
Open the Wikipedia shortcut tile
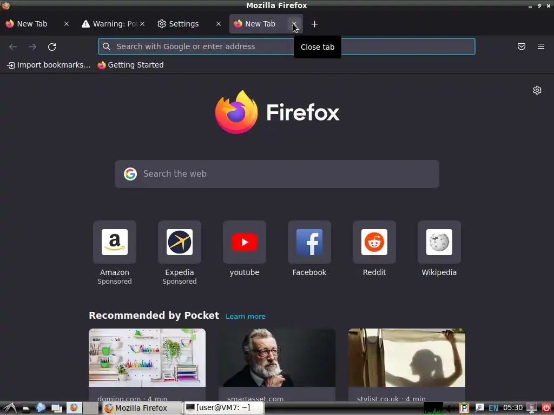[439, 242]
